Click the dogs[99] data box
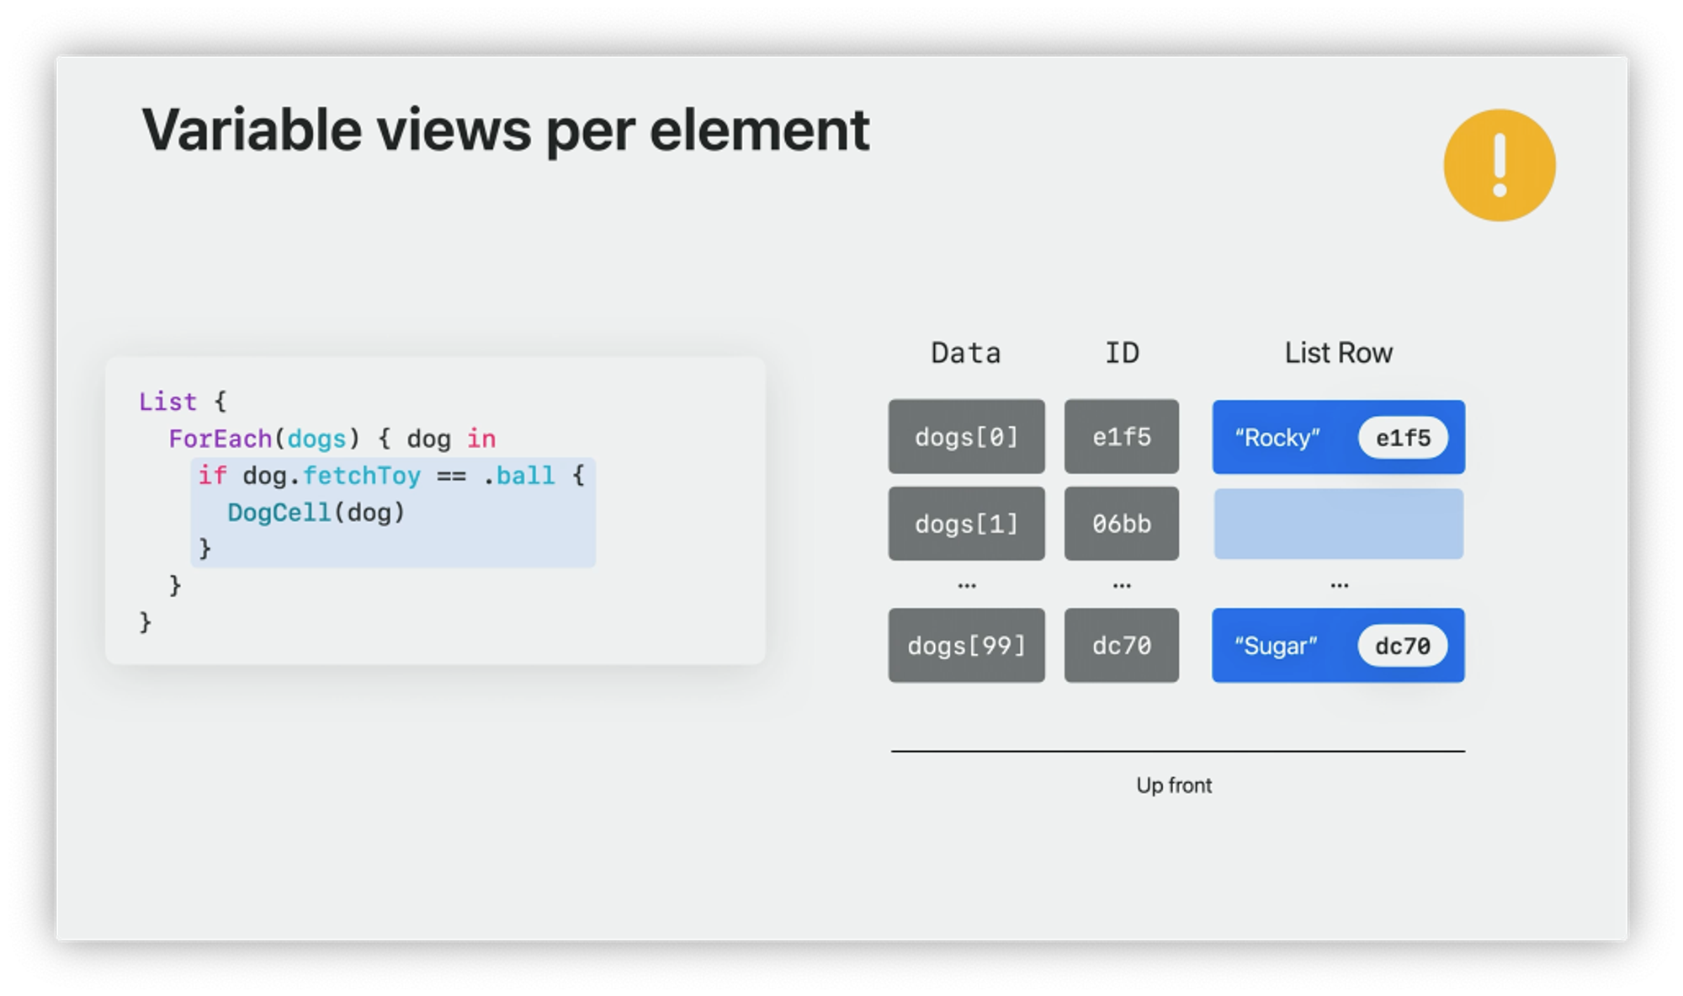The height and width of the screenshot is (996, 1683). pyautogui.click(x=966, y=646)
